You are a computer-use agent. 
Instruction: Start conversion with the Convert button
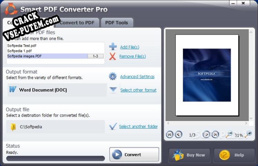pos(134,155)
